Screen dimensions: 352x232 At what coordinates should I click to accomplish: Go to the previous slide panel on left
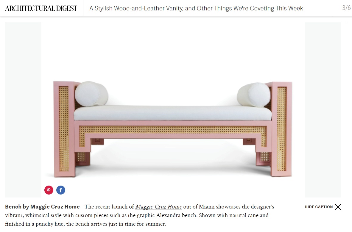coord(23,110)
